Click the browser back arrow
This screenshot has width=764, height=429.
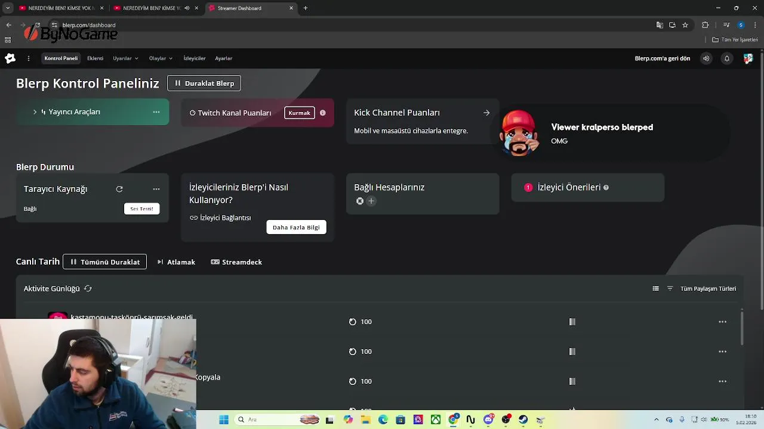click(8, 25)
